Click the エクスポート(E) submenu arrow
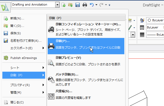 coord(43,48)
